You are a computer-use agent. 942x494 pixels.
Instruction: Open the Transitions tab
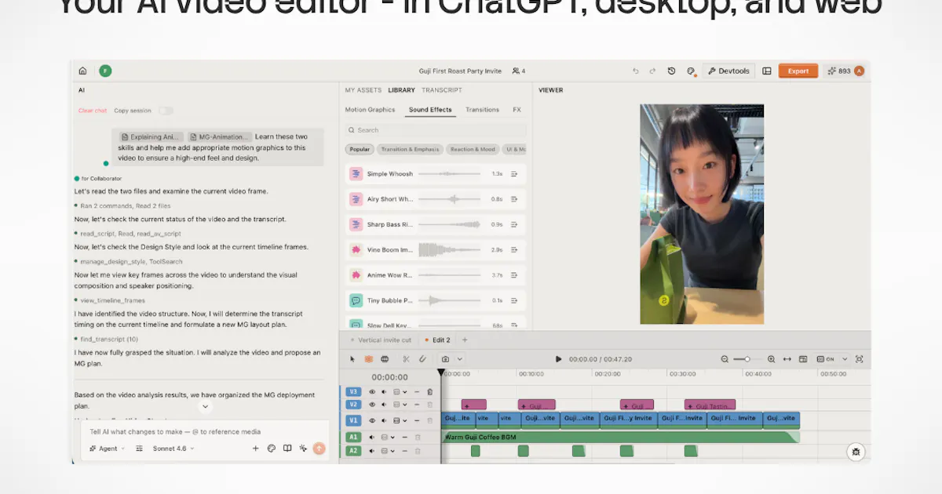(482, 110)
